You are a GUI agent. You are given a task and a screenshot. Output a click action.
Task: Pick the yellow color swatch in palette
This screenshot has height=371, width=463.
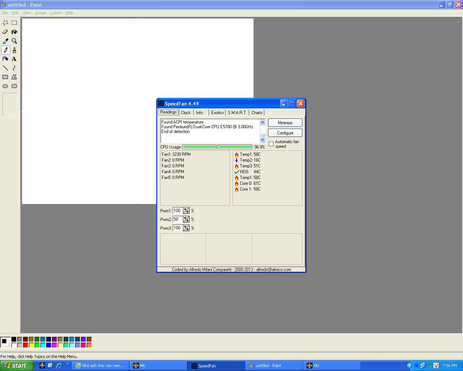(x=31, y=345)
